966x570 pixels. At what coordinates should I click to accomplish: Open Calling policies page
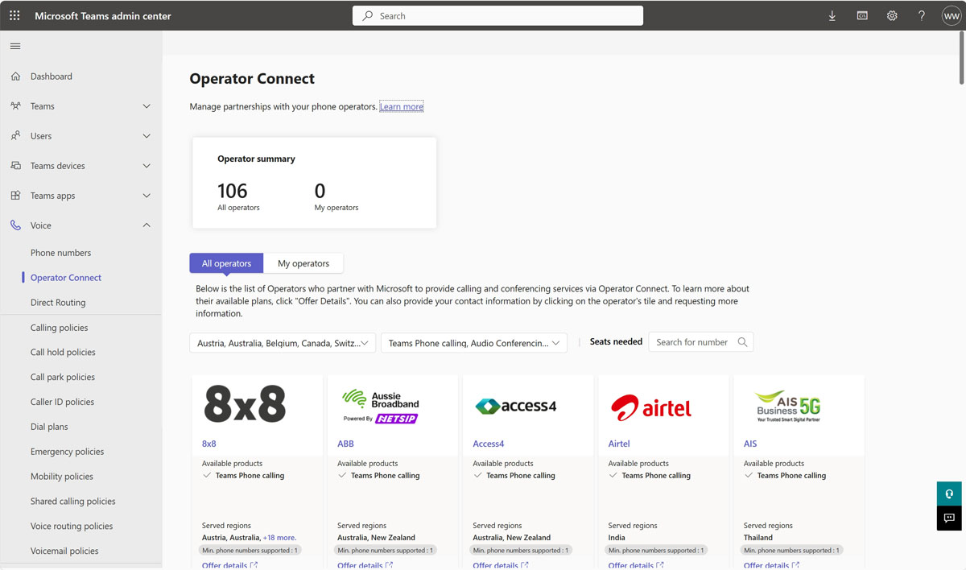[59, 328]
